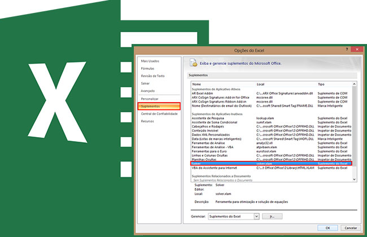Open the Mais Usados category
This screenshot has height=237, width=367.
(x=150, y=61)
